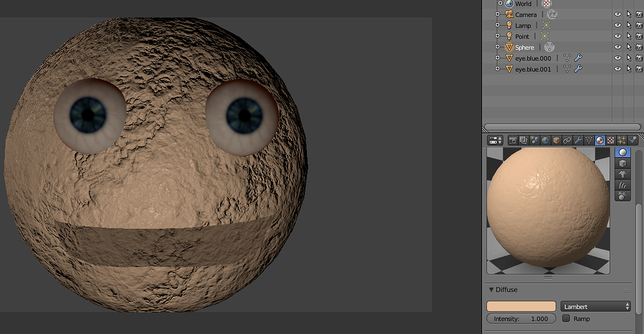Select Point in the outliner
Image resolution: width=644 pixels, height=334 pixels.
pyautogui.click(x=522, y=36)
